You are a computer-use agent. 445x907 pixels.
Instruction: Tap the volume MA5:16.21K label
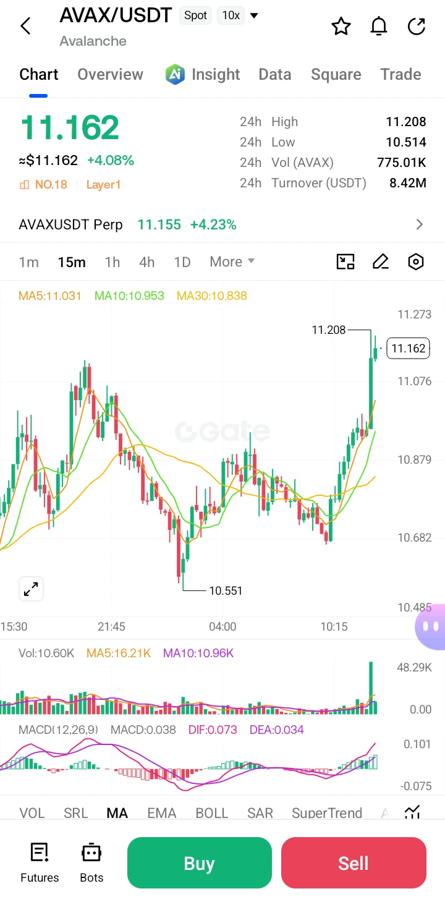point(119,653)
